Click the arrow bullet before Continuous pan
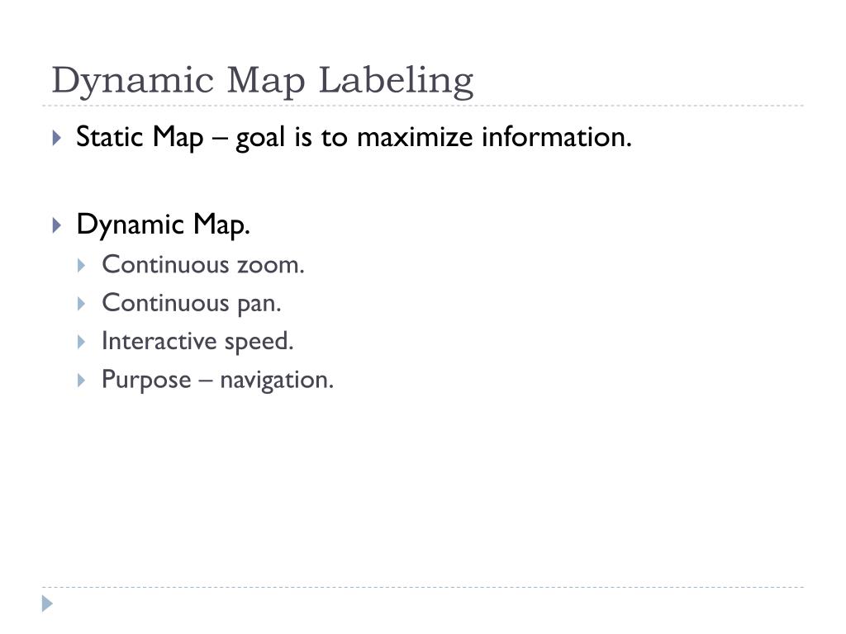 tap(82, 304)
